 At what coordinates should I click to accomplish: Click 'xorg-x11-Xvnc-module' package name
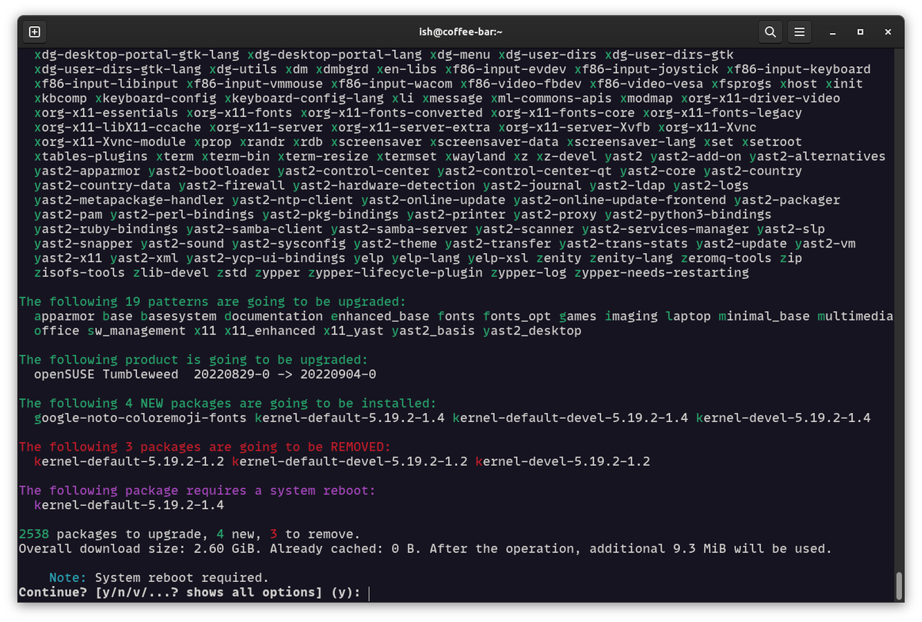(x=110, y=141)
